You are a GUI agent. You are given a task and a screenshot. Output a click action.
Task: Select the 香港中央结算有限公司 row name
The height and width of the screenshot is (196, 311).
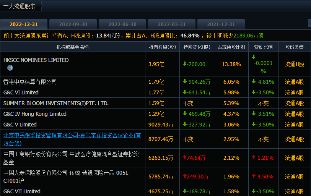point(30,82)
